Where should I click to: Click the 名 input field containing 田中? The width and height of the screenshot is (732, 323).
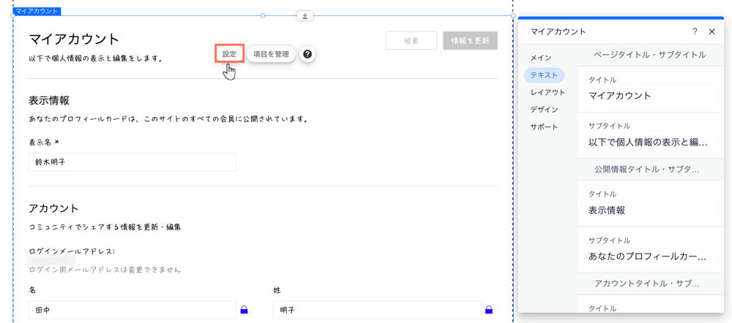click(132, 310)
